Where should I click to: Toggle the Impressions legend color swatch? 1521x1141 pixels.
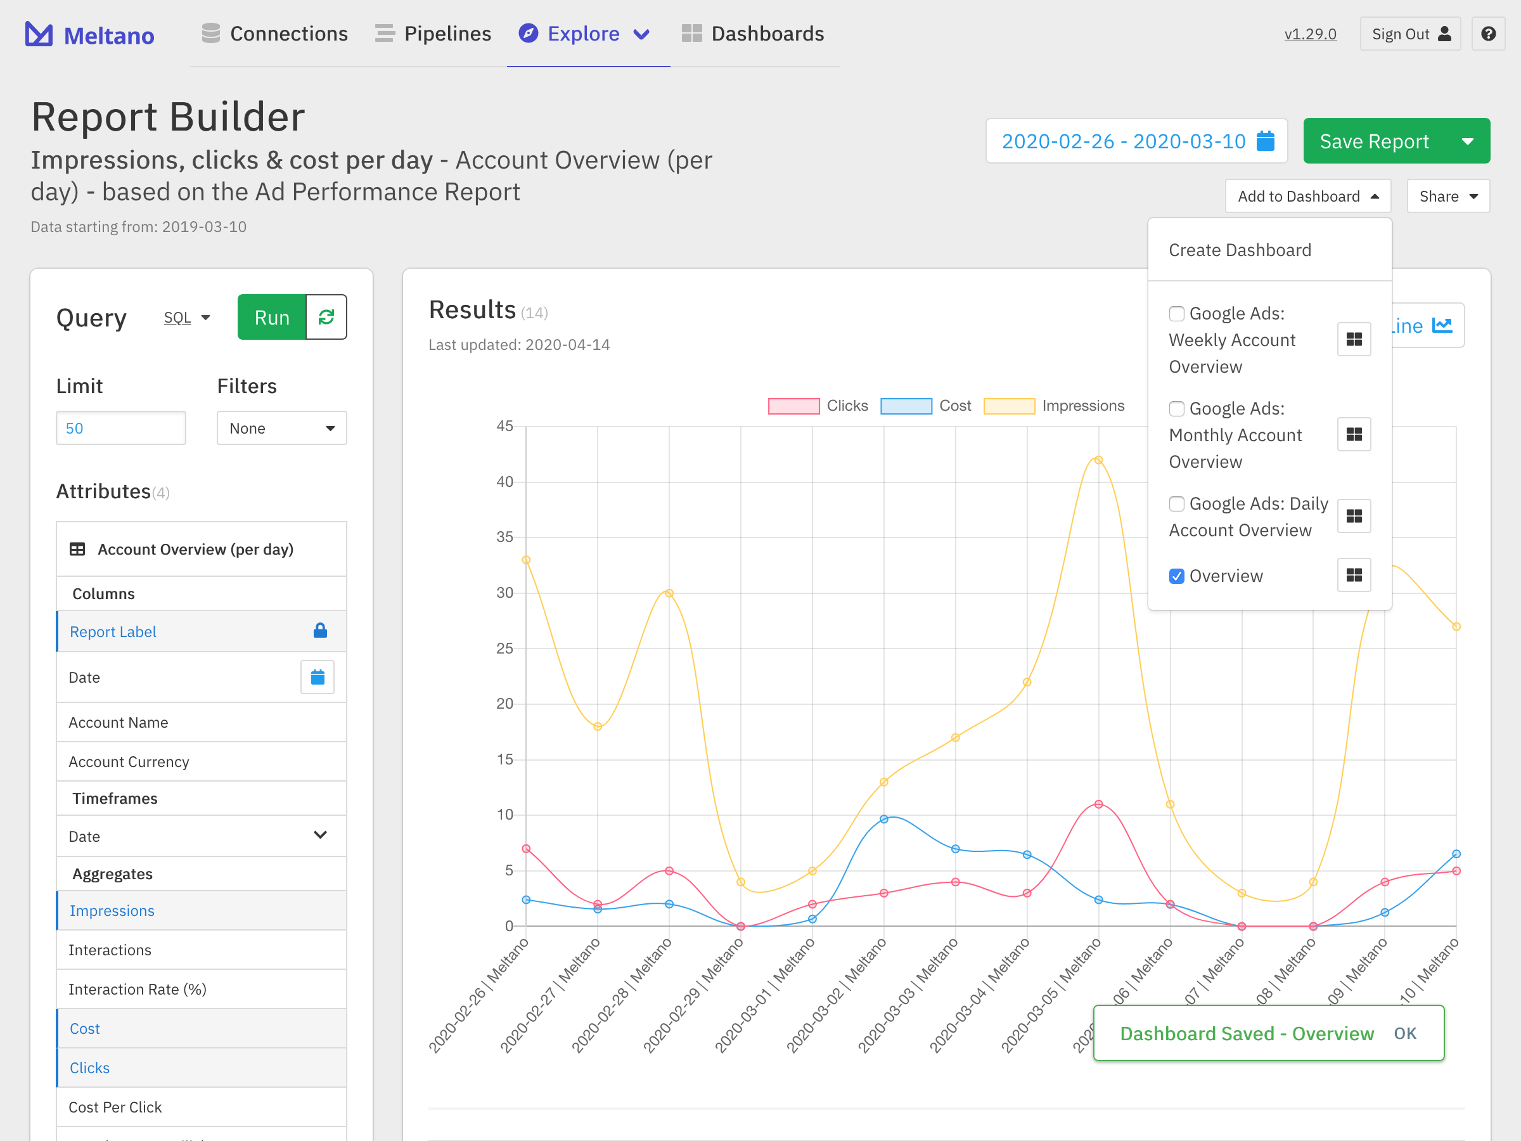(1009, 406)
